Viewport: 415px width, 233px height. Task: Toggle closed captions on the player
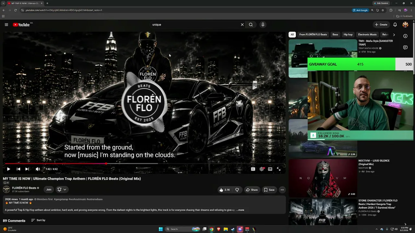tap(253, 169)
